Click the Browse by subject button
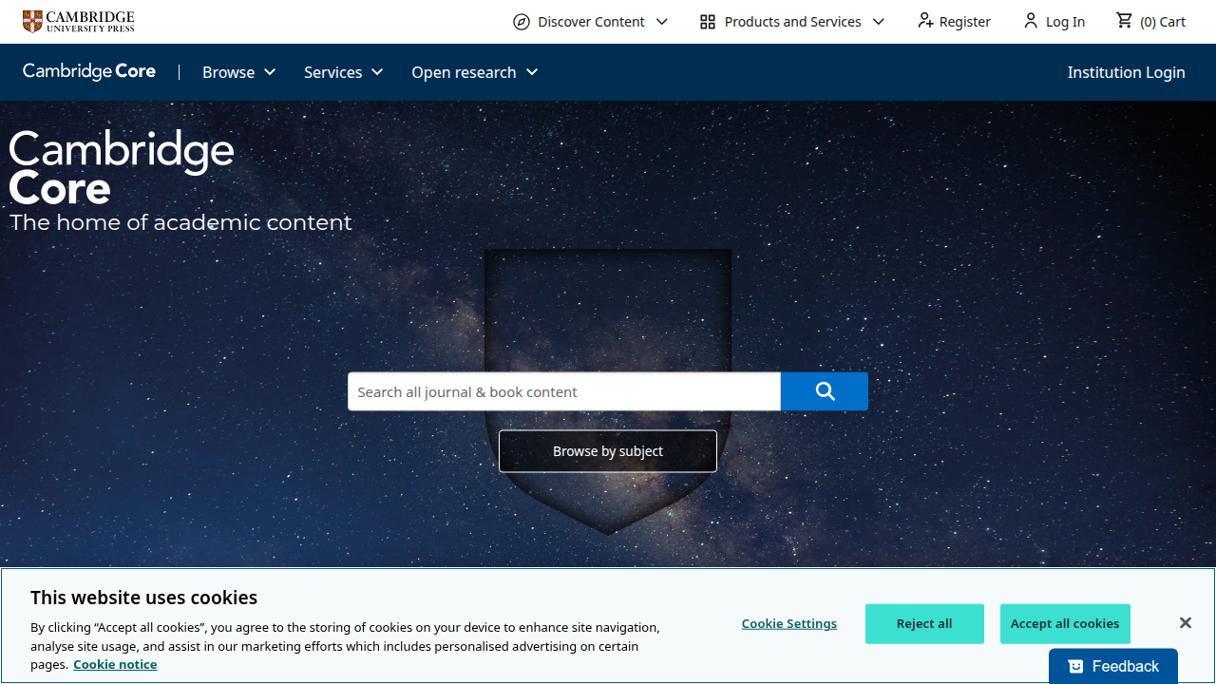 click(608, 451)
